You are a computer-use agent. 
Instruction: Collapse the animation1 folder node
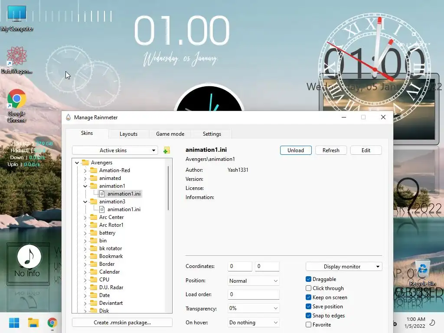pyautogui.click(x=85, y=186)
